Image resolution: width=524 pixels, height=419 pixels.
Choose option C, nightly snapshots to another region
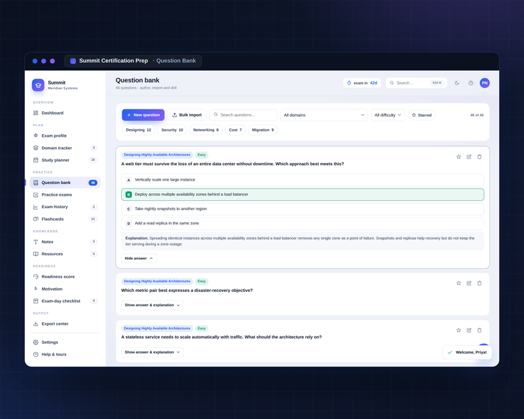click(x=303, y=209)
